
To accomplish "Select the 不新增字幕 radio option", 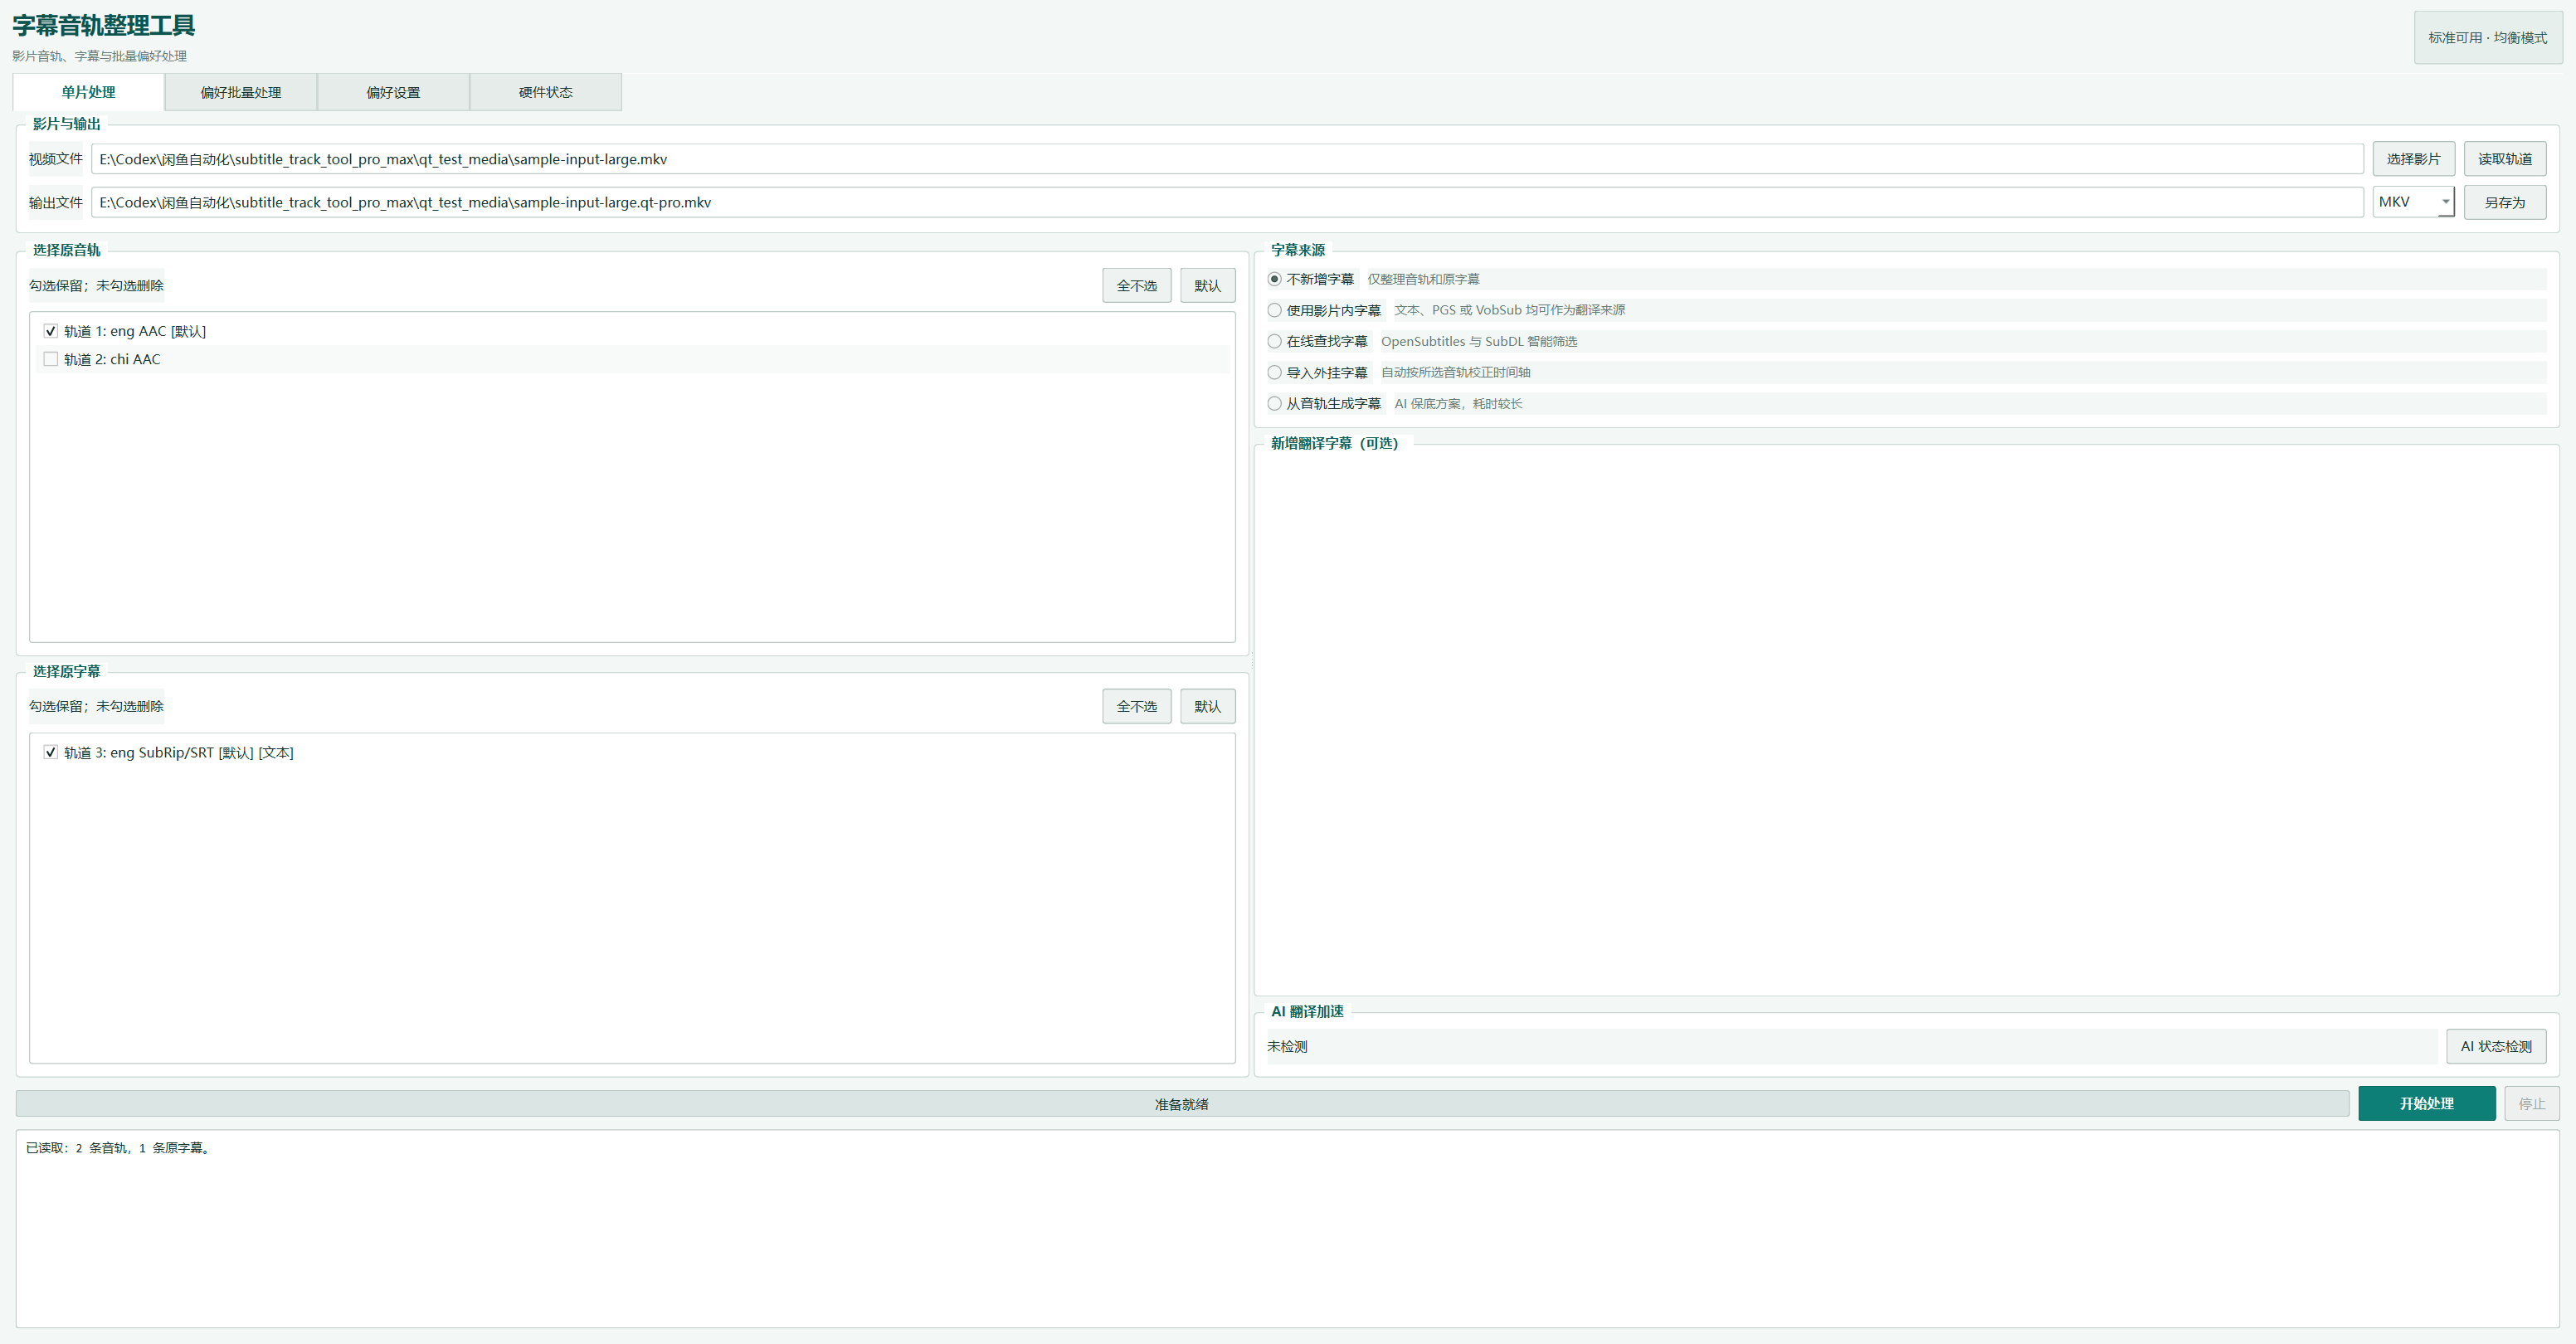I will click(1310, 279).
